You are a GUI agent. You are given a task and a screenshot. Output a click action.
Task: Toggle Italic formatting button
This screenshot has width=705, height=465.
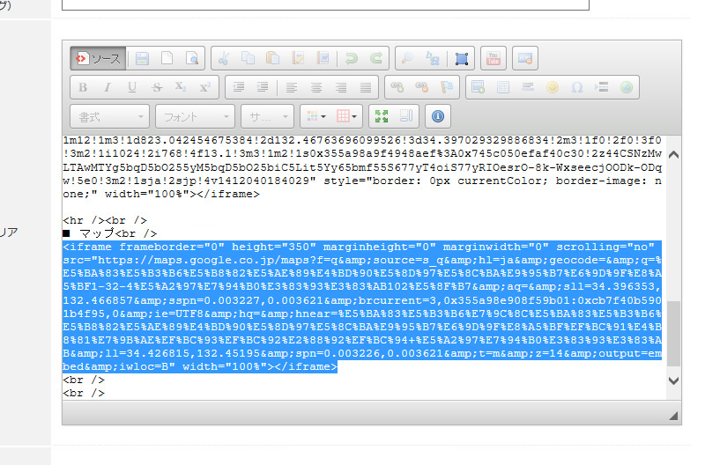pyautogui.click(x=107, y=87)
